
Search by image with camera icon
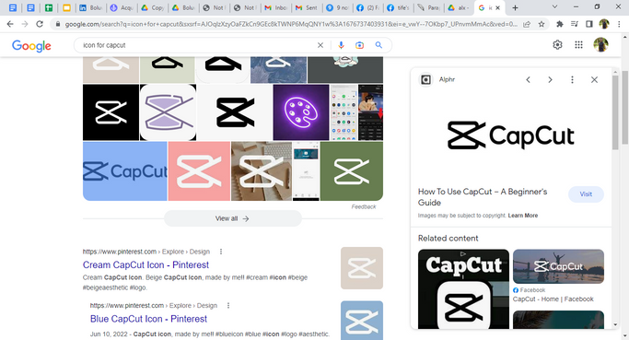pyautogui.click(x=359, y=45)
